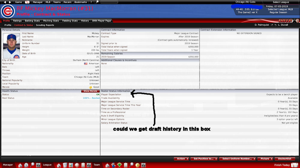
Task: Open the Scouting Reports sub-tab
Action: pyautogui.click(x=45, y=25)
